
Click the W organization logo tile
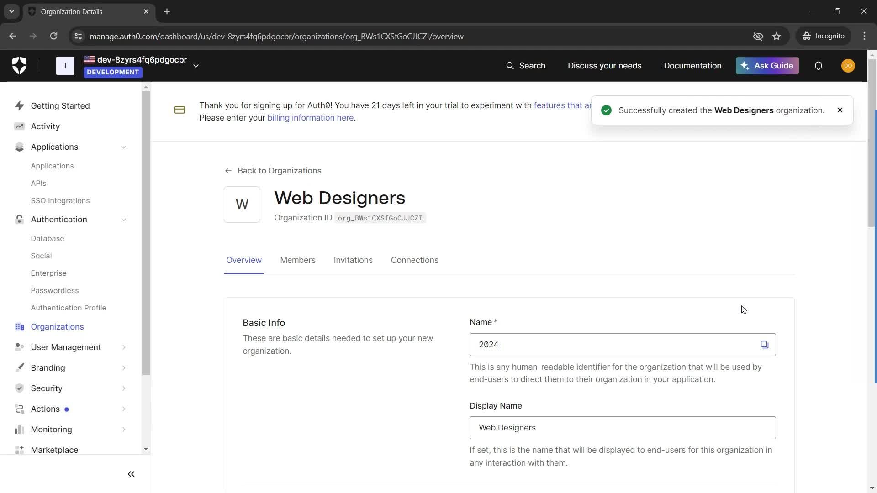click(x=242, y=205)
